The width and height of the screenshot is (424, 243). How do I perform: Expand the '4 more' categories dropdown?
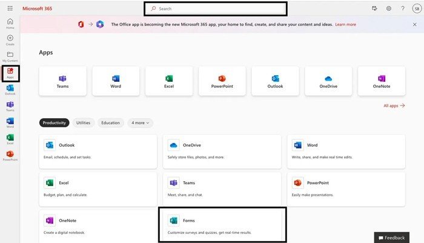point(140,123)
